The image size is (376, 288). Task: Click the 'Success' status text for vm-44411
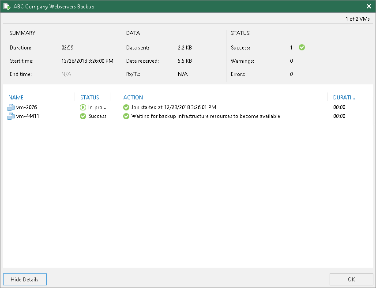coord(97,116)
